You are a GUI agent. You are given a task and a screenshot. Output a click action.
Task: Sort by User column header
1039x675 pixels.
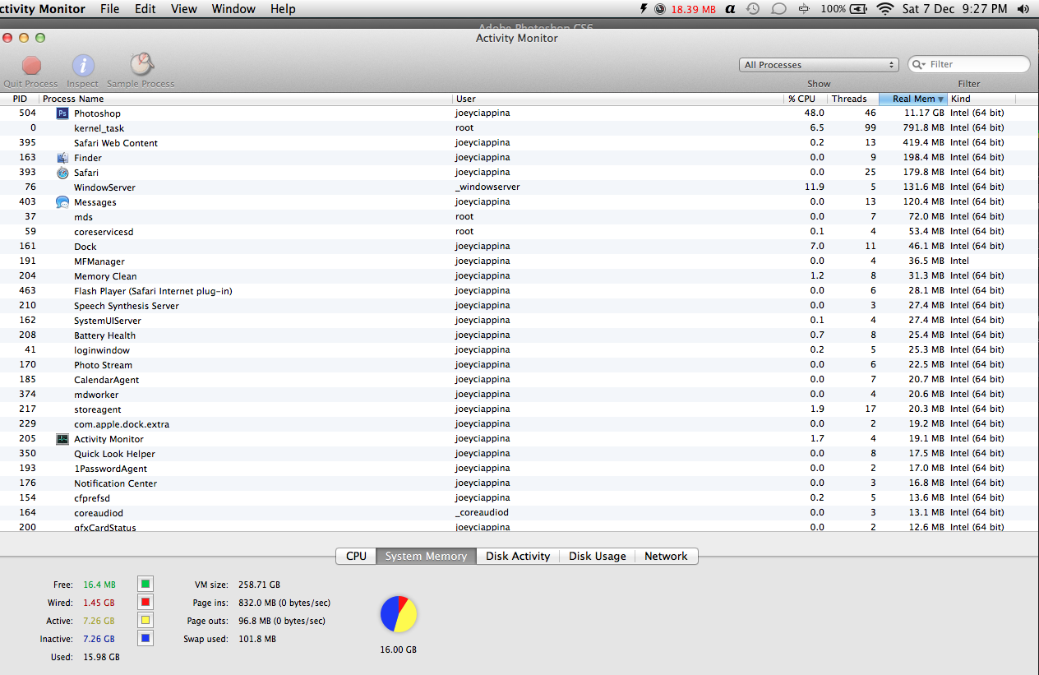(x=619, y=99)
